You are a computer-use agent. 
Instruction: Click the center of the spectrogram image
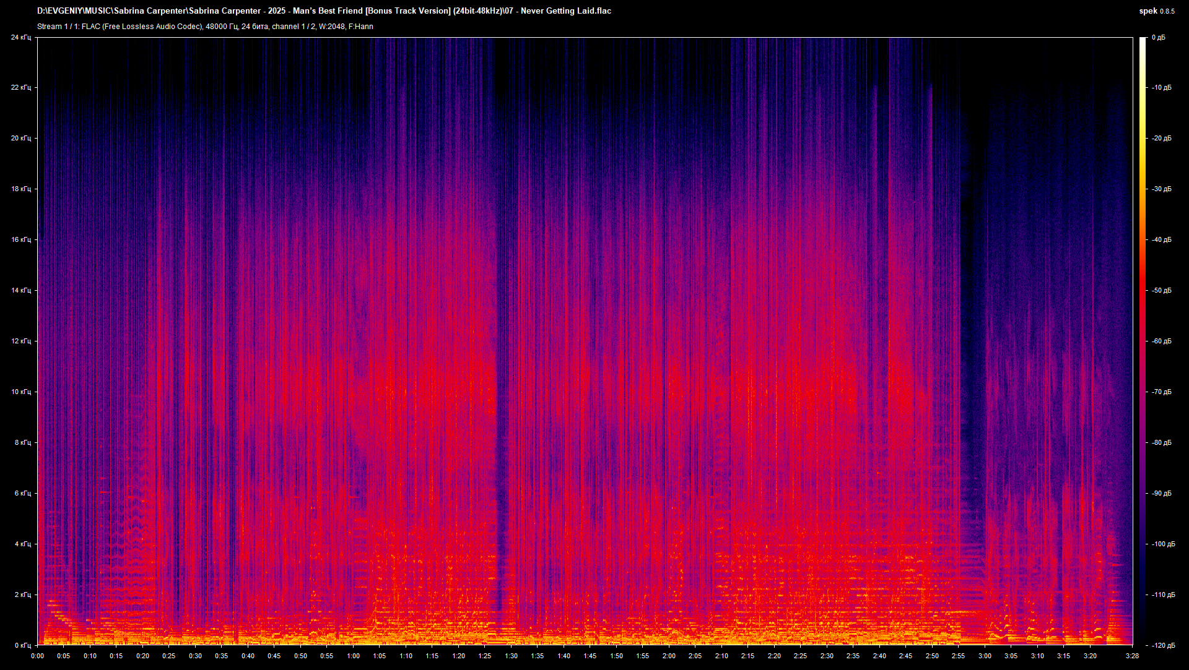tap(585, 341)
